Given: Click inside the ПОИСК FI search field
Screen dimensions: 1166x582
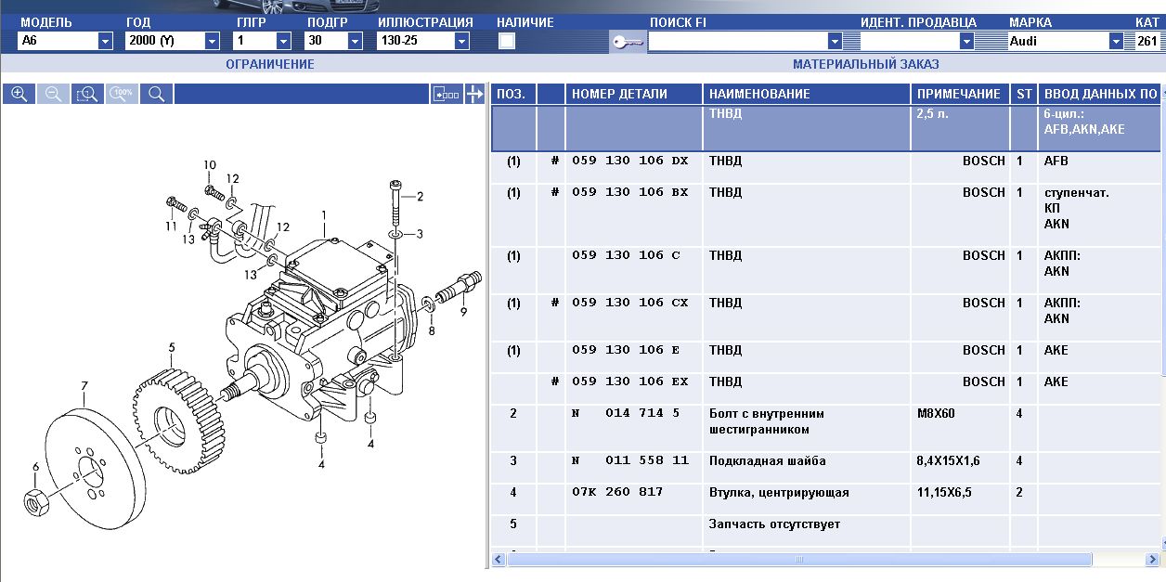Looking at the screenshot, I should [737, 41].
